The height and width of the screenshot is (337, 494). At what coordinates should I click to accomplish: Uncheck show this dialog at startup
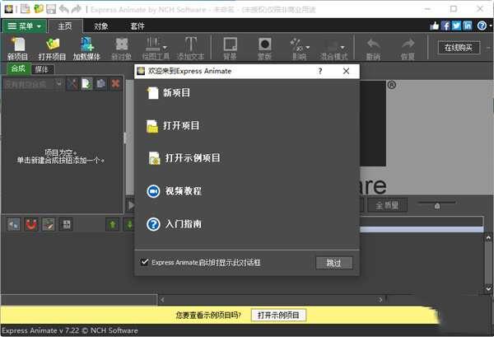(x=144, y=263)
